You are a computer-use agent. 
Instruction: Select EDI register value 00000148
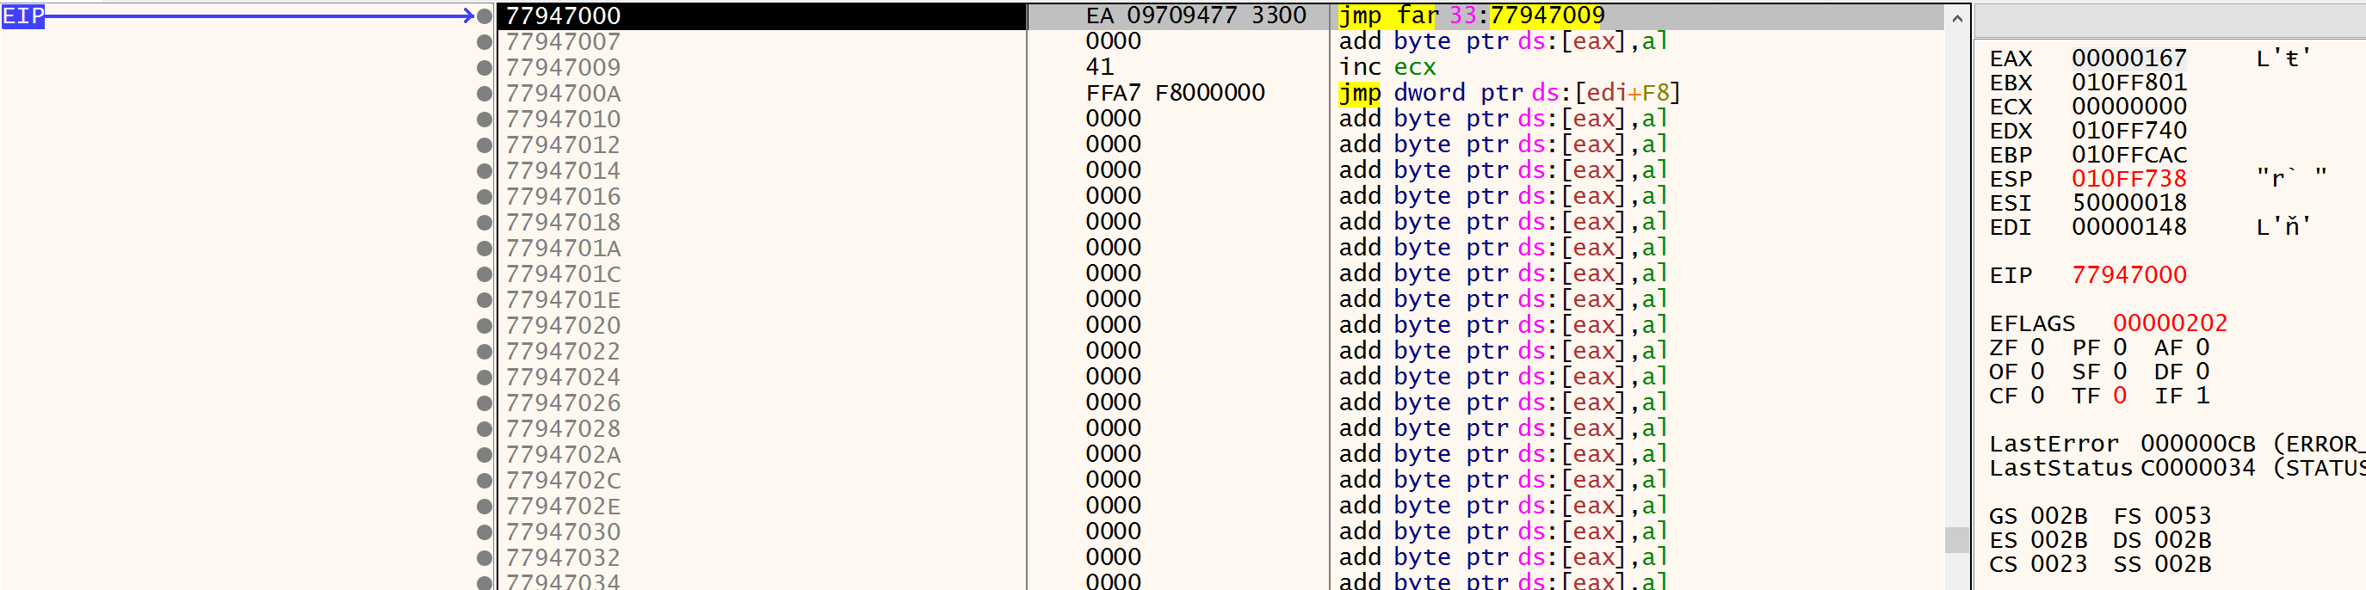click(x=2129, y=227)
